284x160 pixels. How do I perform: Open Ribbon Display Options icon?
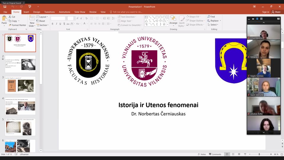pyautogui.click(x=254, y=7)
